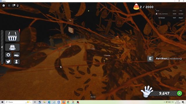Open Microsoft Edge from the taskbar
This screenshot has height=104, width=186.
49,102
